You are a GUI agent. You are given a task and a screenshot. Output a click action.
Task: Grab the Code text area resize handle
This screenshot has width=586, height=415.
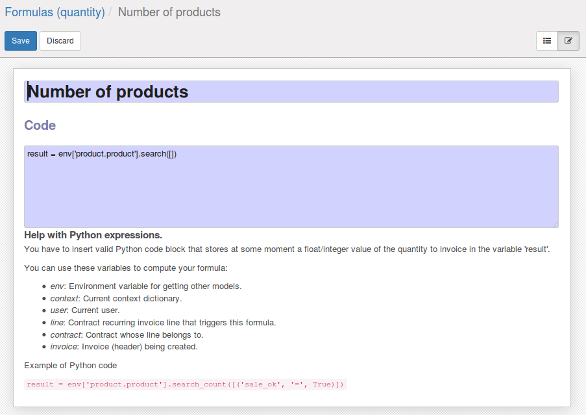click(555, 224)
